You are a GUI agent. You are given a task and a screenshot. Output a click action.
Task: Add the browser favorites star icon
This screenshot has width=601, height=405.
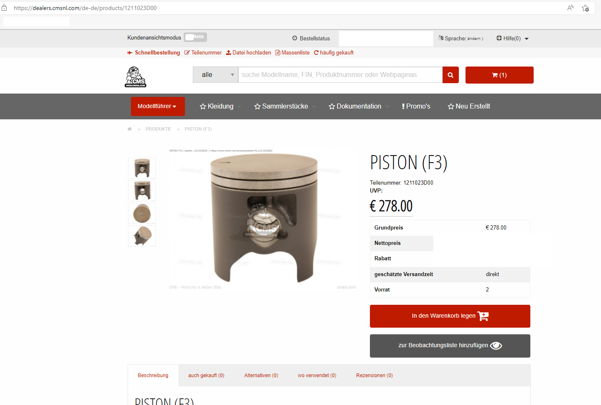[x=585, y=8]
